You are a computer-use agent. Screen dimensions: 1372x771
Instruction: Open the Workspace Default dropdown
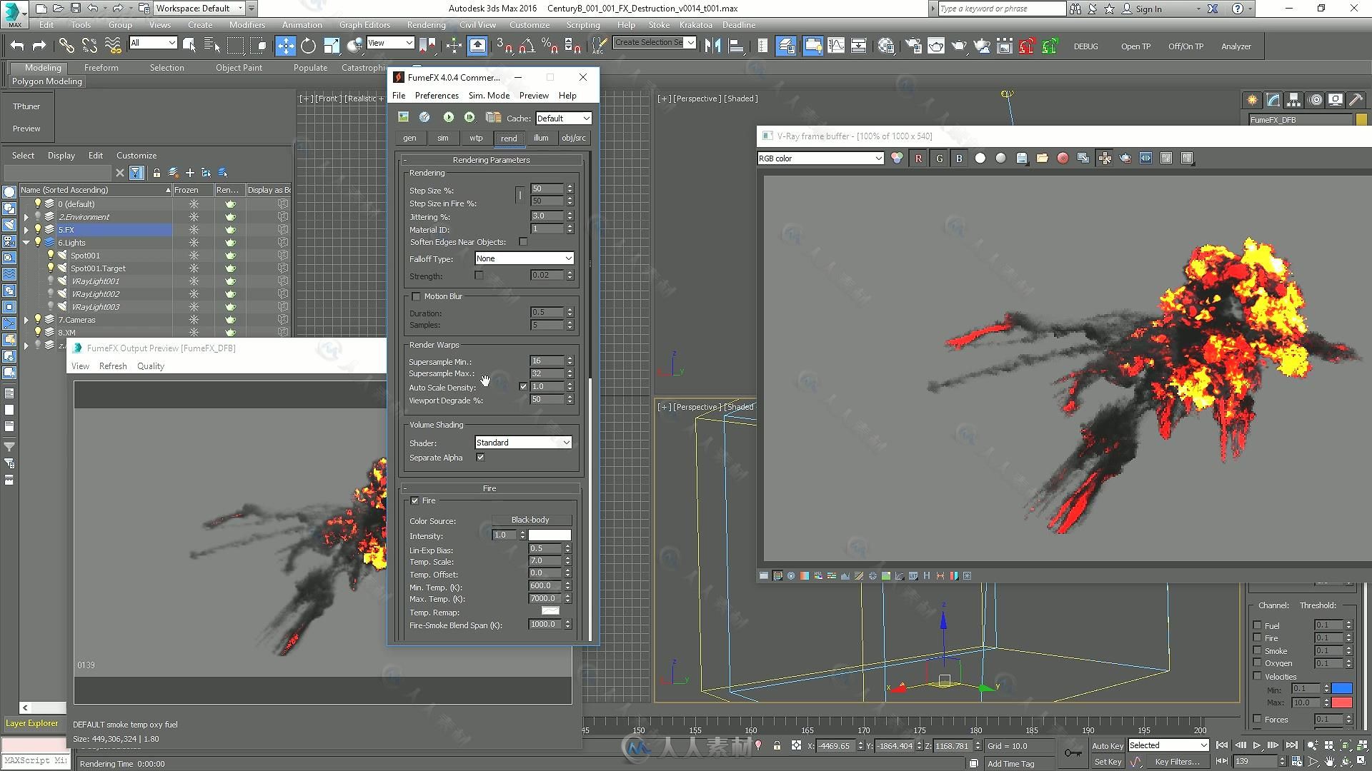click(199, 9)
